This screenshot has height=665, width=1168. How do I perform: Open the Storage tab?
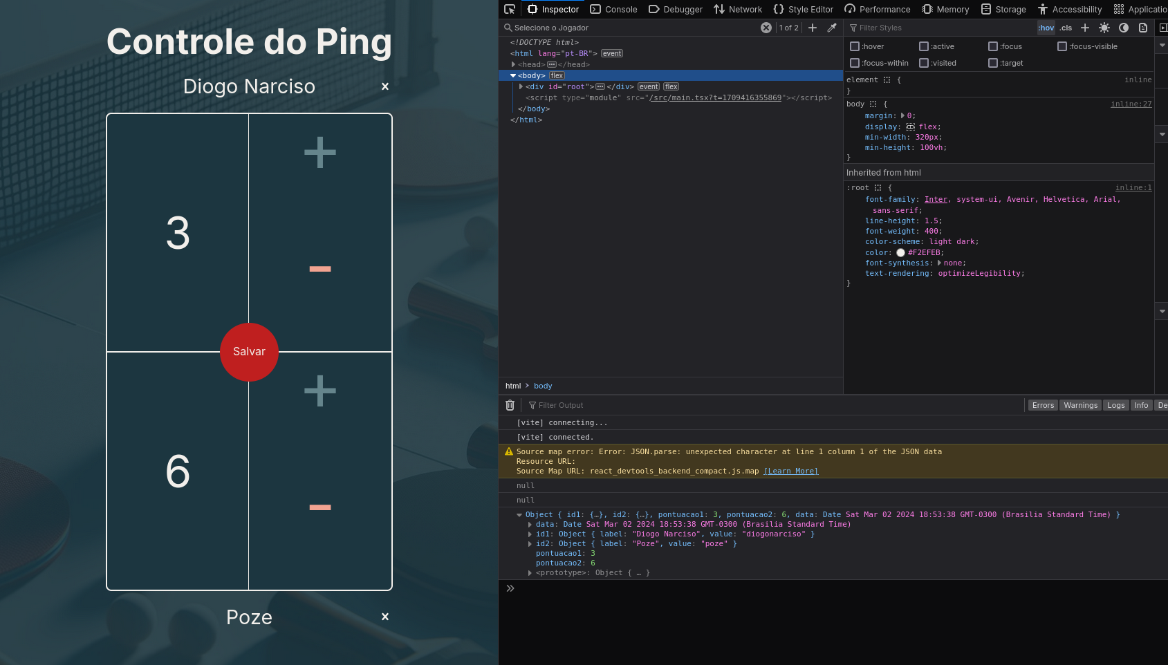[1003, 9]
